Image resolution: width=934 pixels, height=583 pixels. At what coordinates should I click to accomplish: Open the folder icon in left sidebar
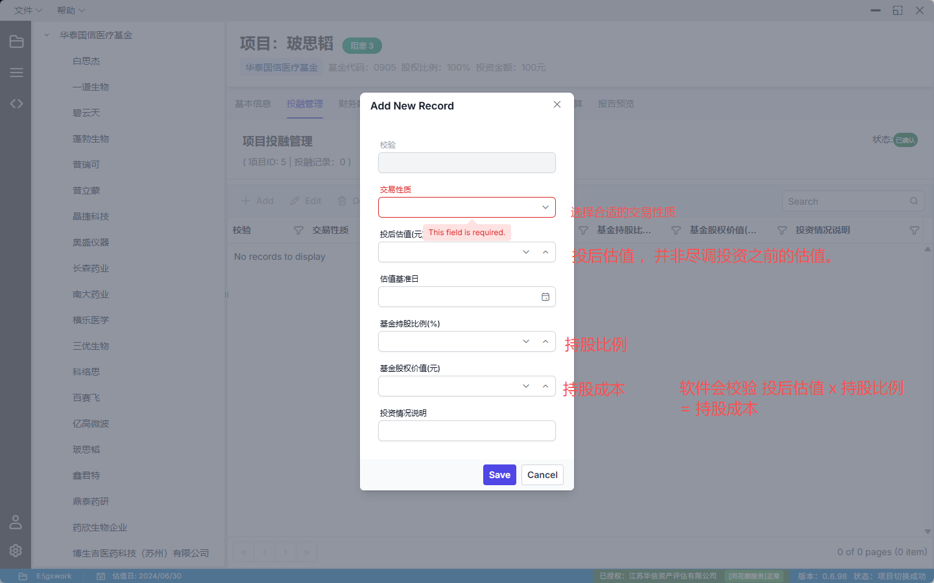pos(16,41)
